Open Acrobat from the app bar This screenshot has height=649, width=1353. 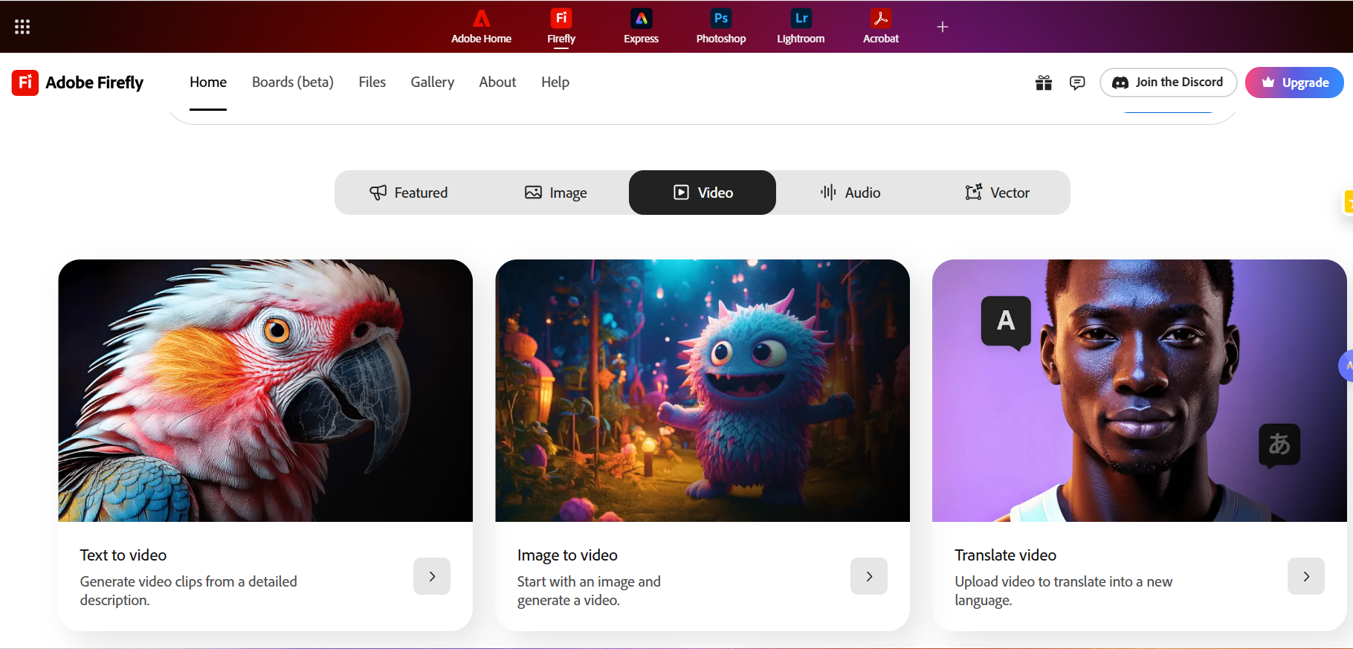click(880, 27)
